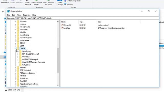Expand the Microsoft key
The height and width of the screenshot is (92, 164).
(15, 30)
